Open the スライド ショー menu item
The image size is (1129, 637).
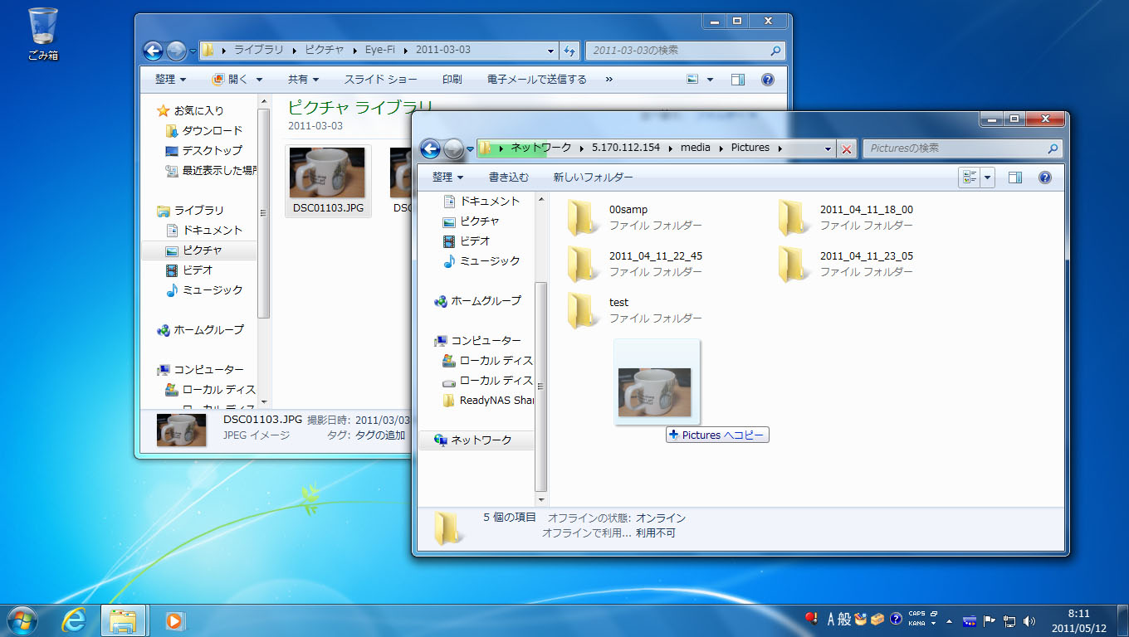coord(380,80)
